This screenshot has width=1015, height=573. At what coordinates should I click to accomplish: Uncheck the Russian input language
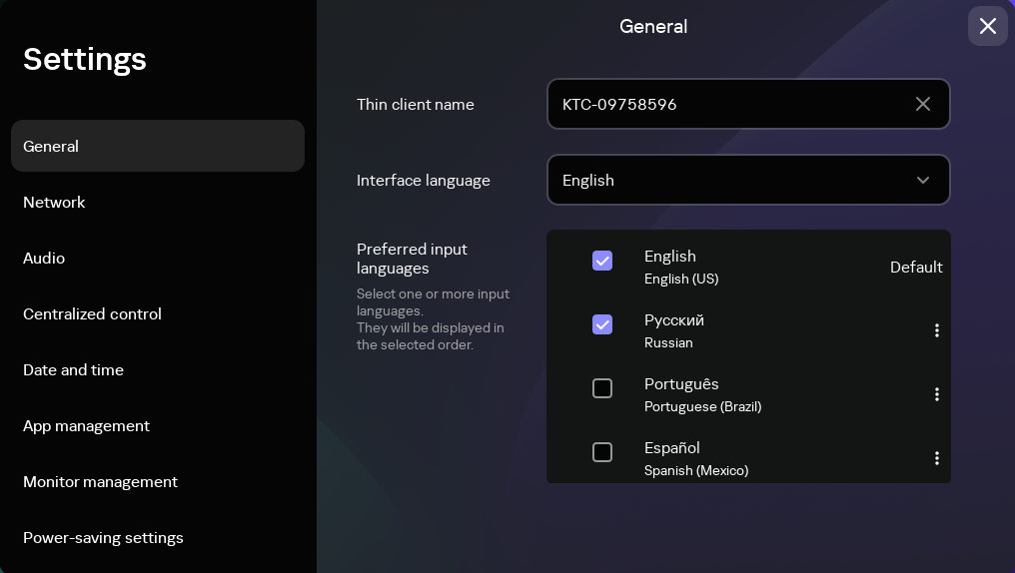click(602, 324)
